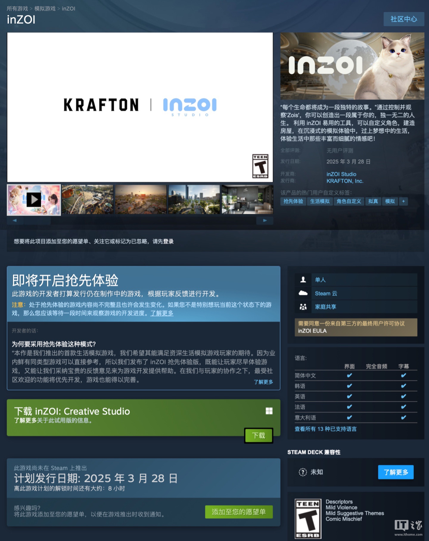Play the inZOI trailer video thumbnail
Screen dimensions: 429x541
click(x=34, y=200)
